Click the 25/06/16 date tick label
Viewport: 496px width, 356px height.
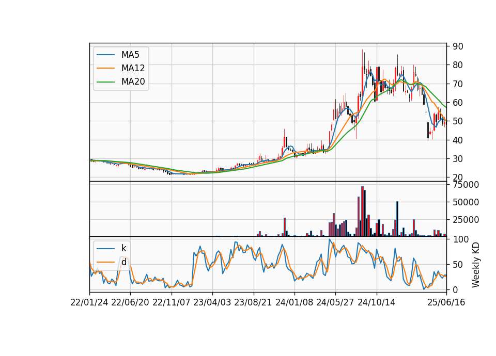coord(446,303)
